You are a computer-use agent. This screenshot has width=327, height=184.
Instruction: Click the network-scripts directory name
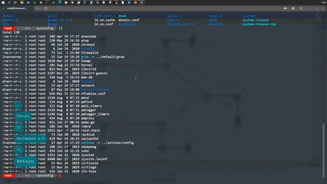(95, 89)
